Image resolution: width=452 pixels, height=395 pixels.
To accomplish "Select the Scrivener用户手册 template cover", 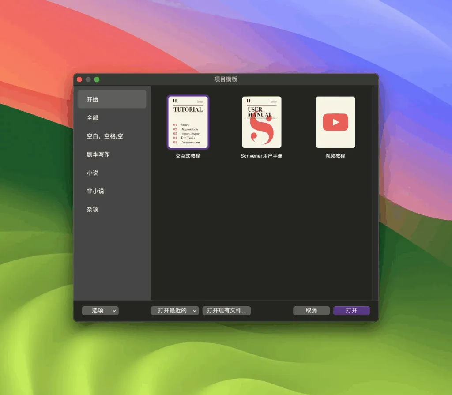I will [262, 122].
